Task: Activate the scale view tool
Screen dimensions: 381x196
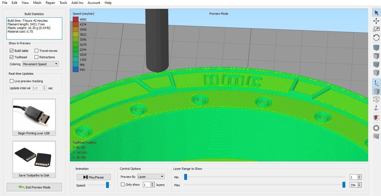Action: [x=376, y=29]
